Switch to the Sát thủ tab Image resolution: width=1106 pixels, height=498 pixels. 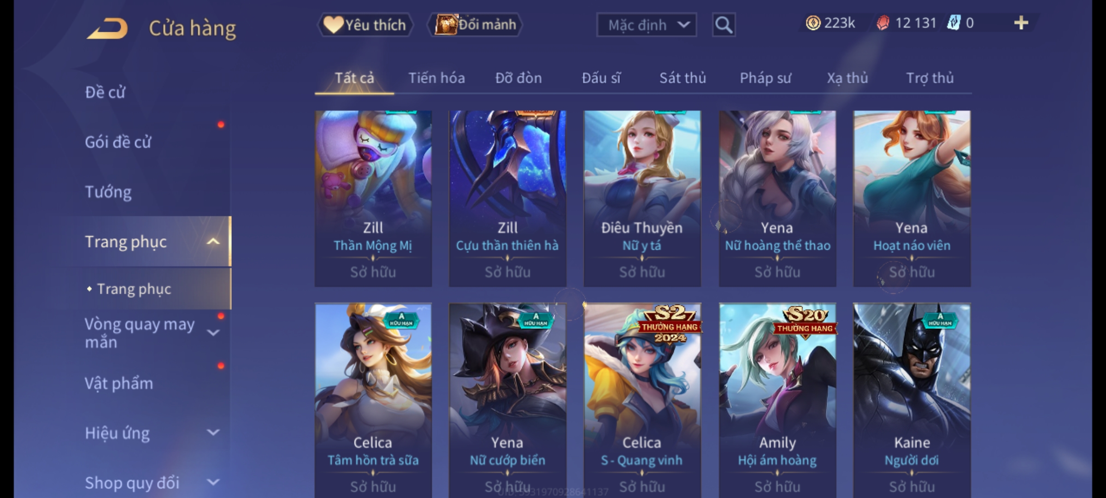pos(682,78)
